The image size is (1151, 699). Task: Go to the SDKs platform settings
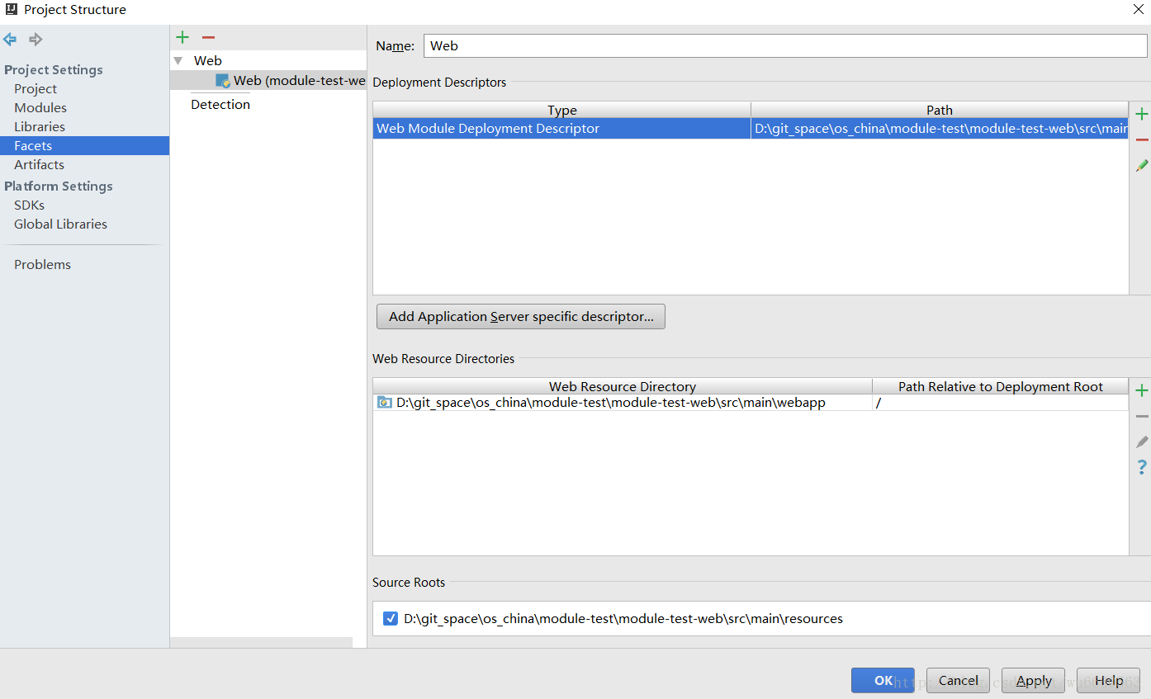point(29,205)
